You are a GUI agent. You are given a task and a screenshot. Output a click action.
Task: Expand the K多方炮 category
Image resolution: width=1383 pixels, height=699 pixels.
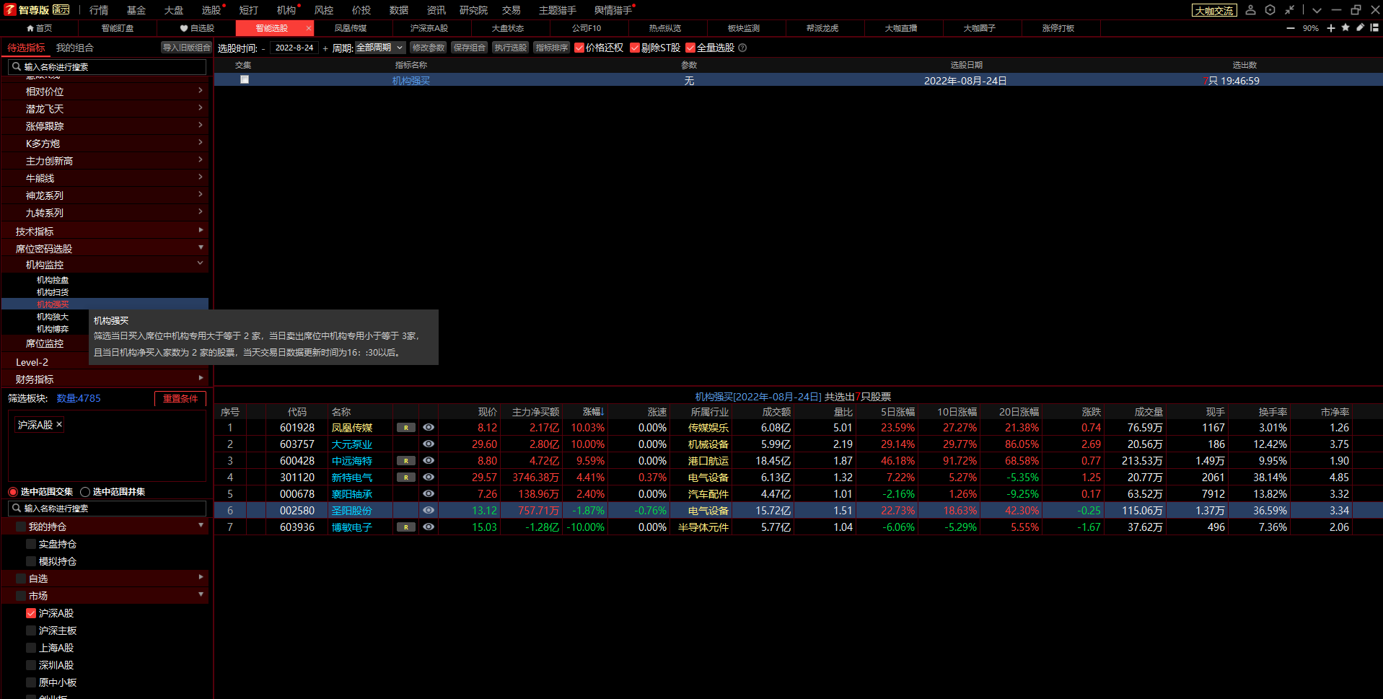pos(105,144)
